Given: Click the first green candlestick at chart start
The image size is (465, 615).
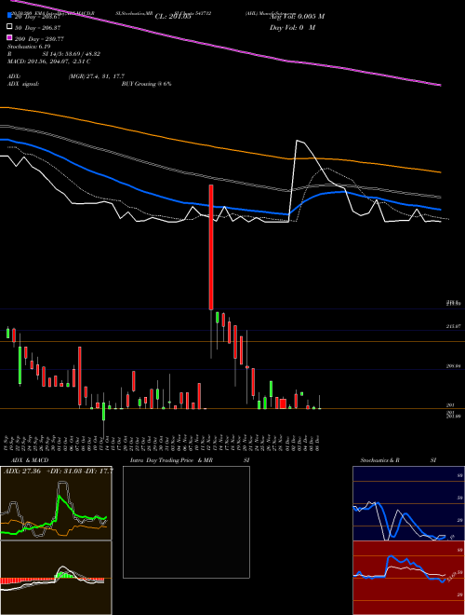Looking at the screenshot, I should click(7, 333).
